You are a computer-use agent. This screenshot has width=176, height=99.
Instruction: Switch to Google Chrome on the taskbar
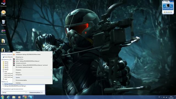tap(25, 97)
